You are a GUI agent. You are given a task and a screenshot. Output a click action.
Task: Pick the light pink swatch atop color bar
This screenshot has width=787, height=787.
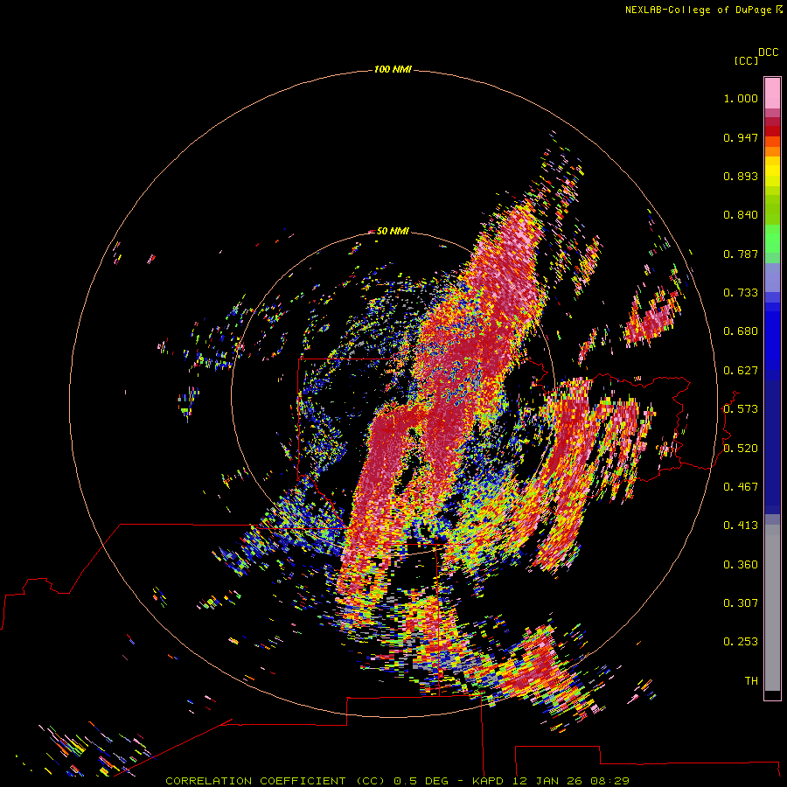[772, 94]
